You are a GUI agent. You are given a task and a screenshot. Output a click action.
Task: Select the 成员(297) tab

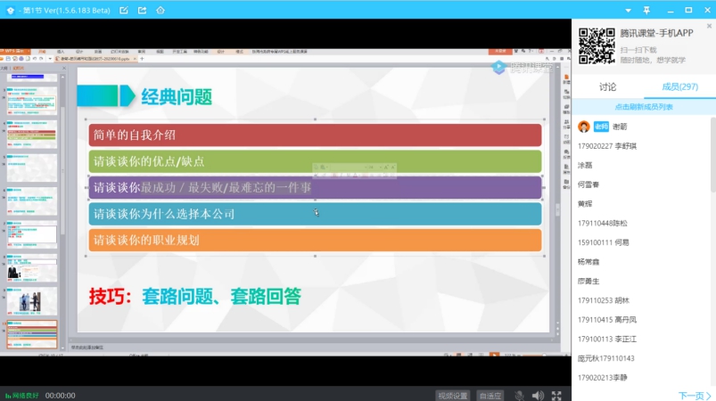click(679, 87)
